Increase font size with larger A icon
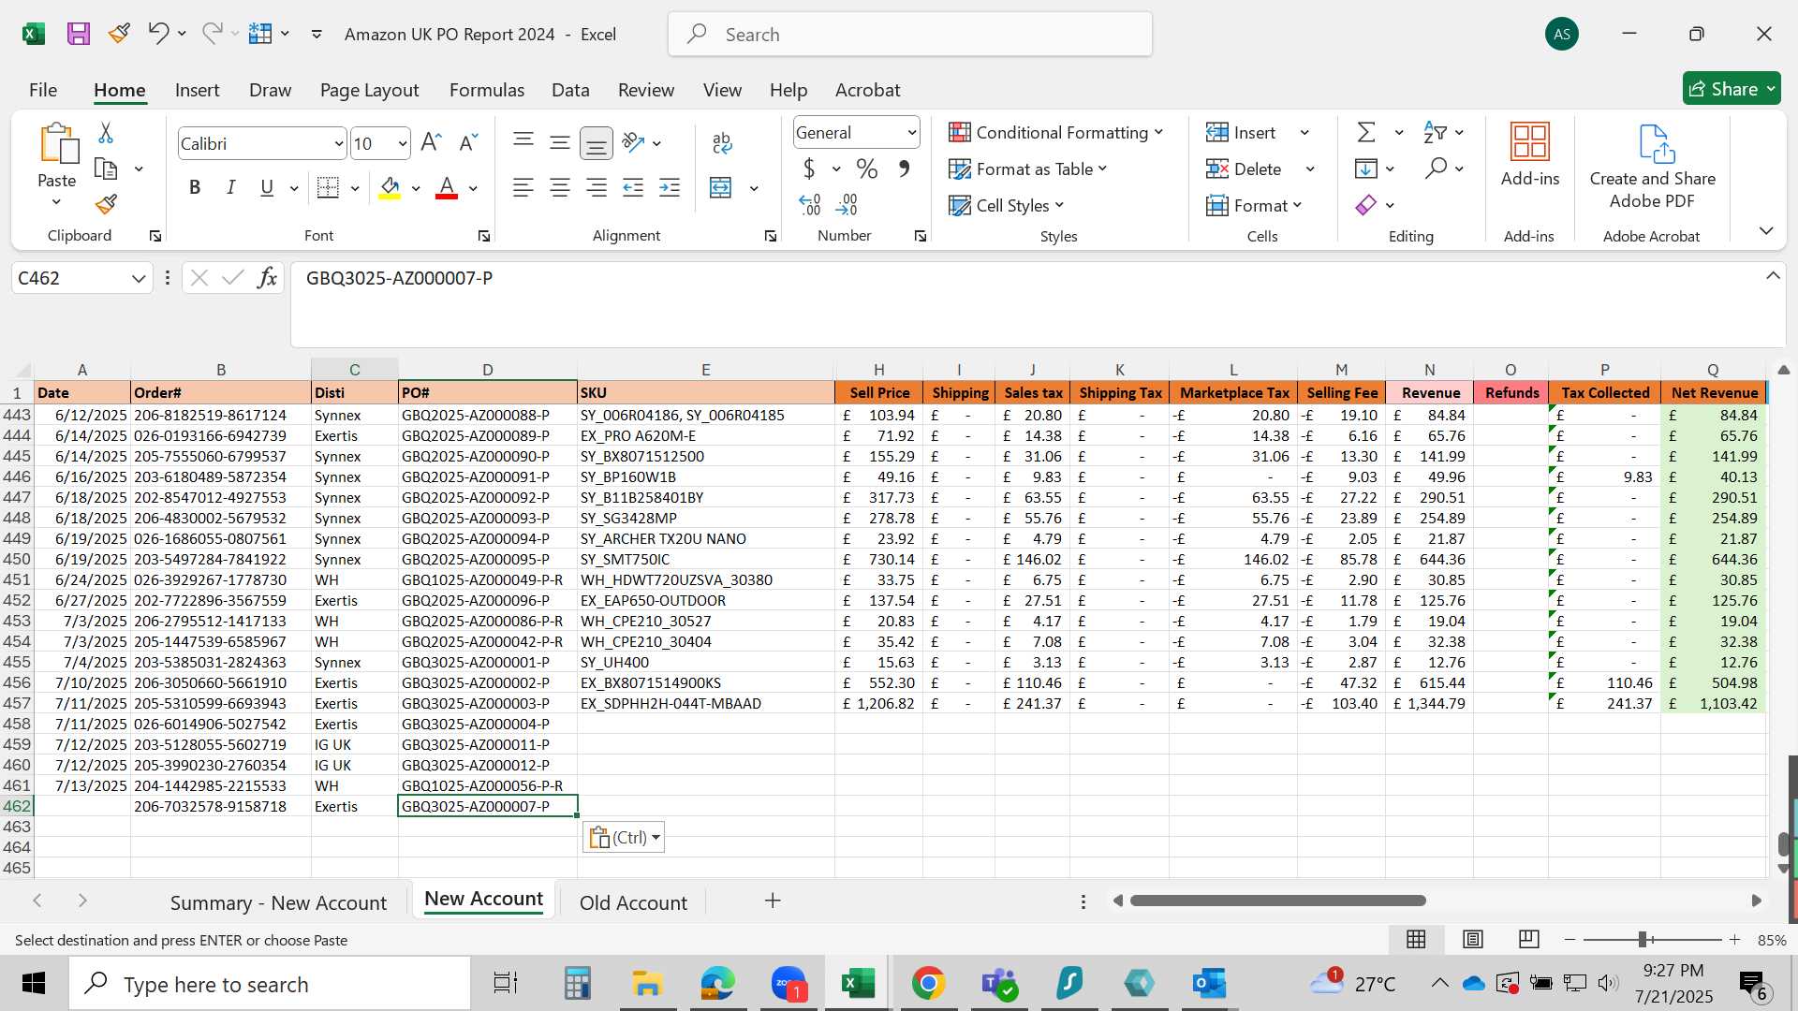1798x1011 pixels. 431,143
